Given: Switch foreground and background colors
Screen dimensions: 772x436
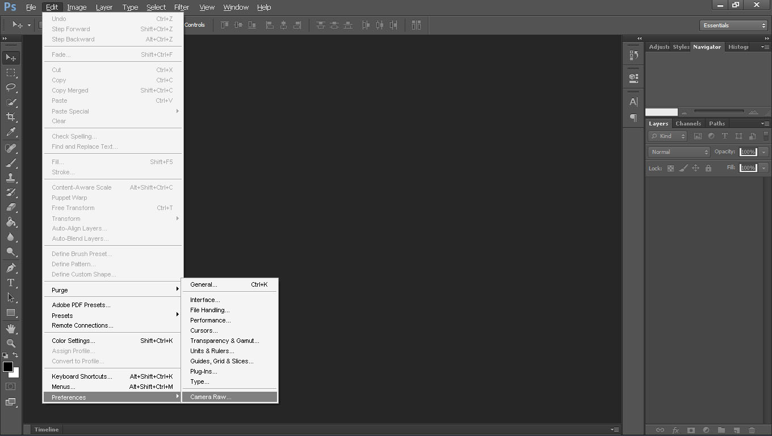Looking at the screenshot, I should 16,355.
